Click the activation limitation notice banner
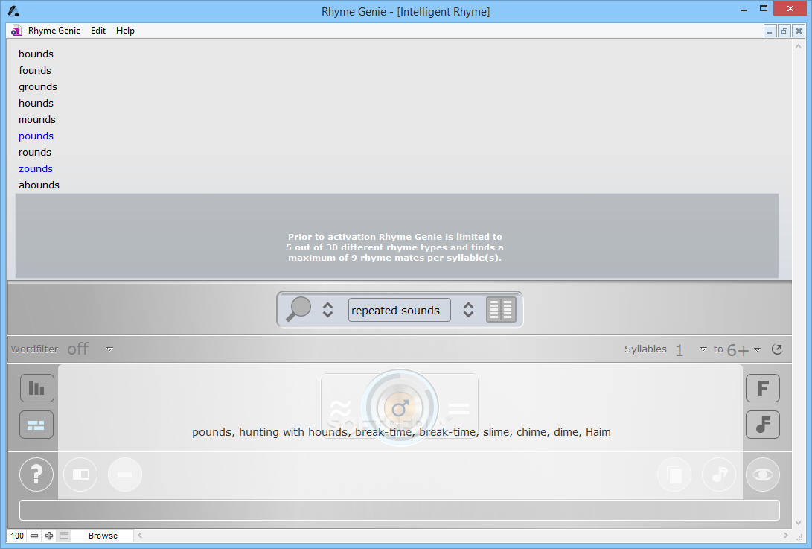Screen dimensions: 812x549 [x=397, y=236]
